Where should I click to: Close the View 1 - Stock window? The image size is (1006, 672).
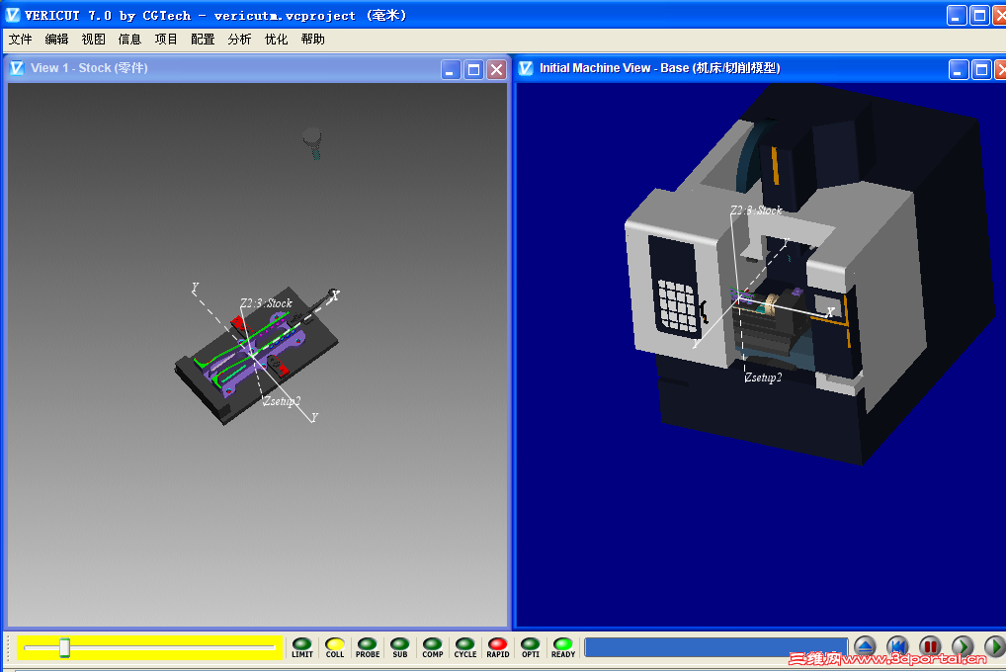point(496,69)
